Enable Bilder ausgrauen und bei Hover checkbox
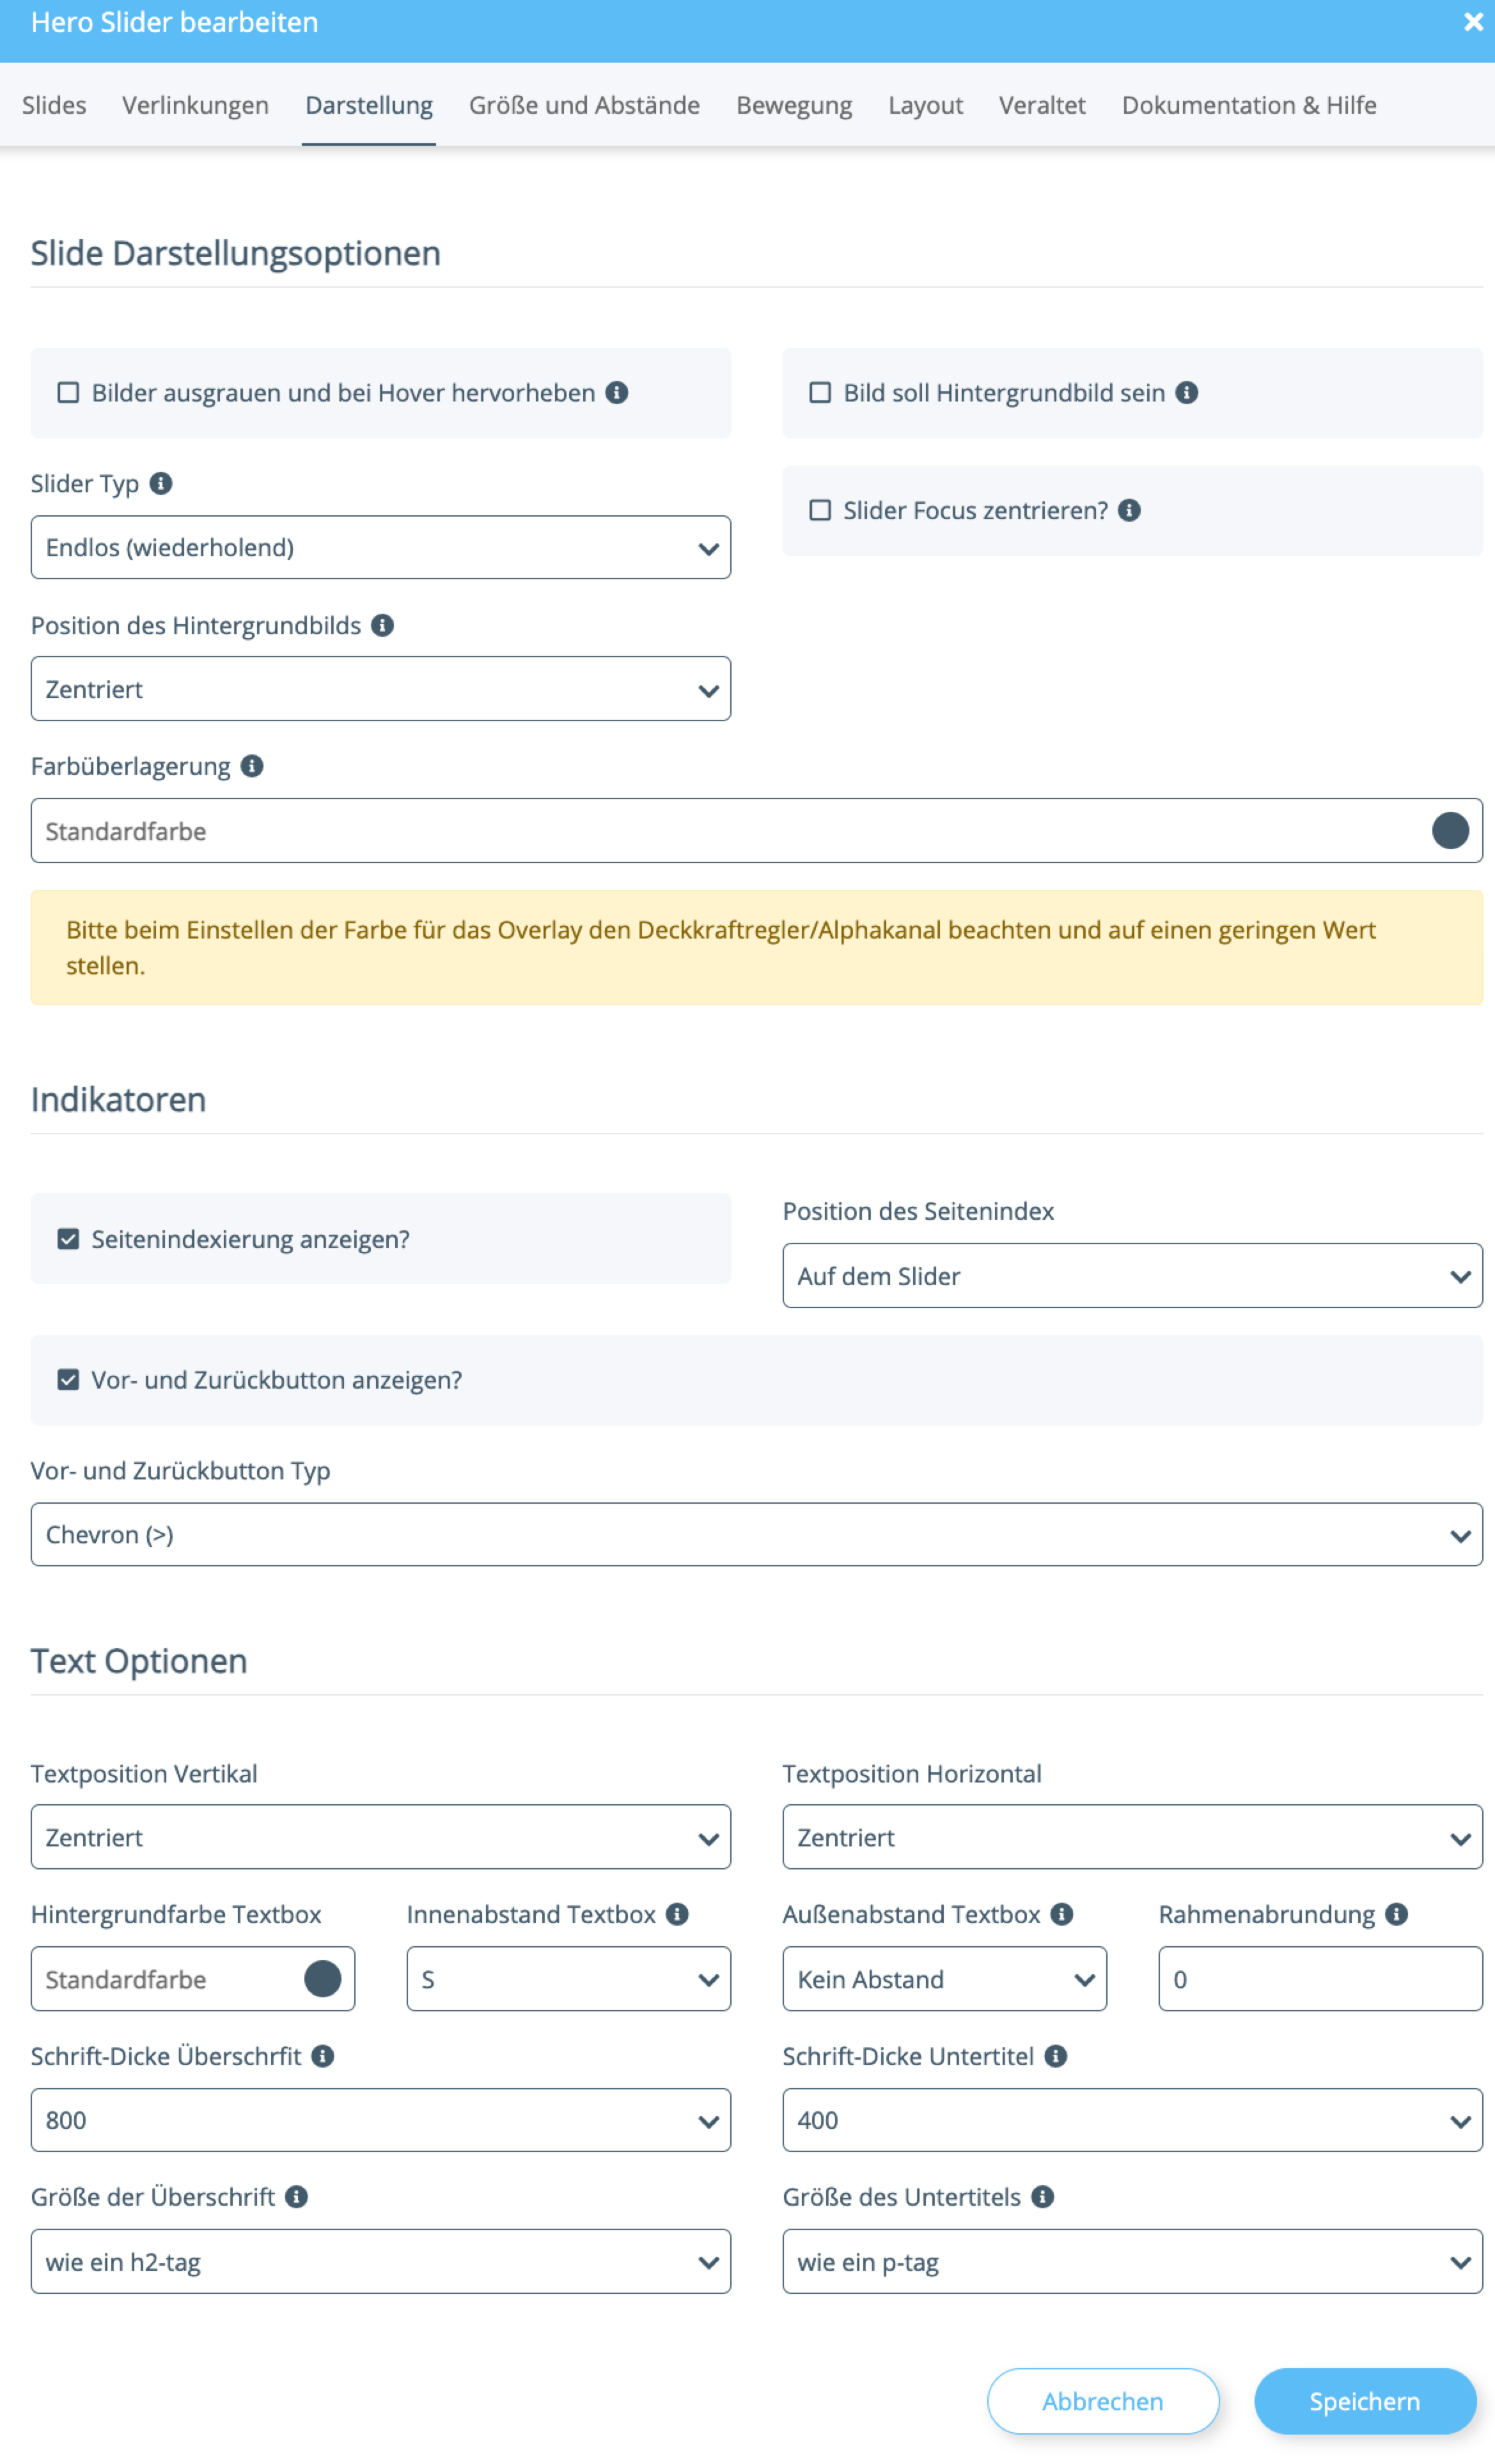The width and height of the screenshot is (1495, 2464). [68, 393]
